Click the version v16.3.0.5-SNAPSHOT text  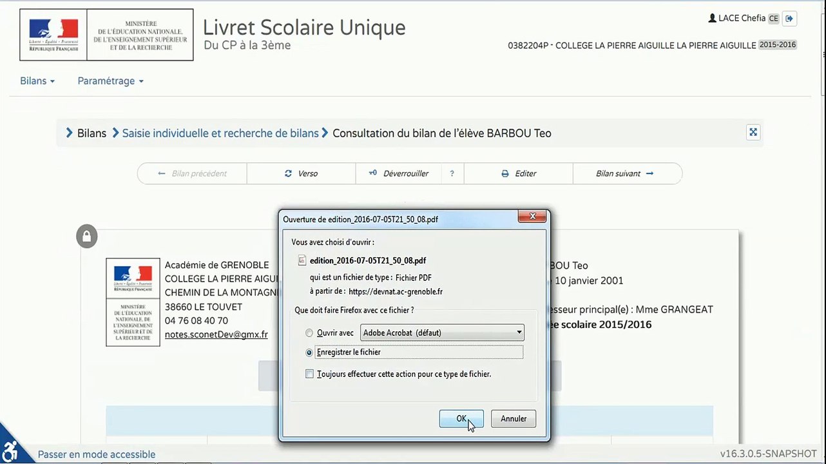coord(769,454)
